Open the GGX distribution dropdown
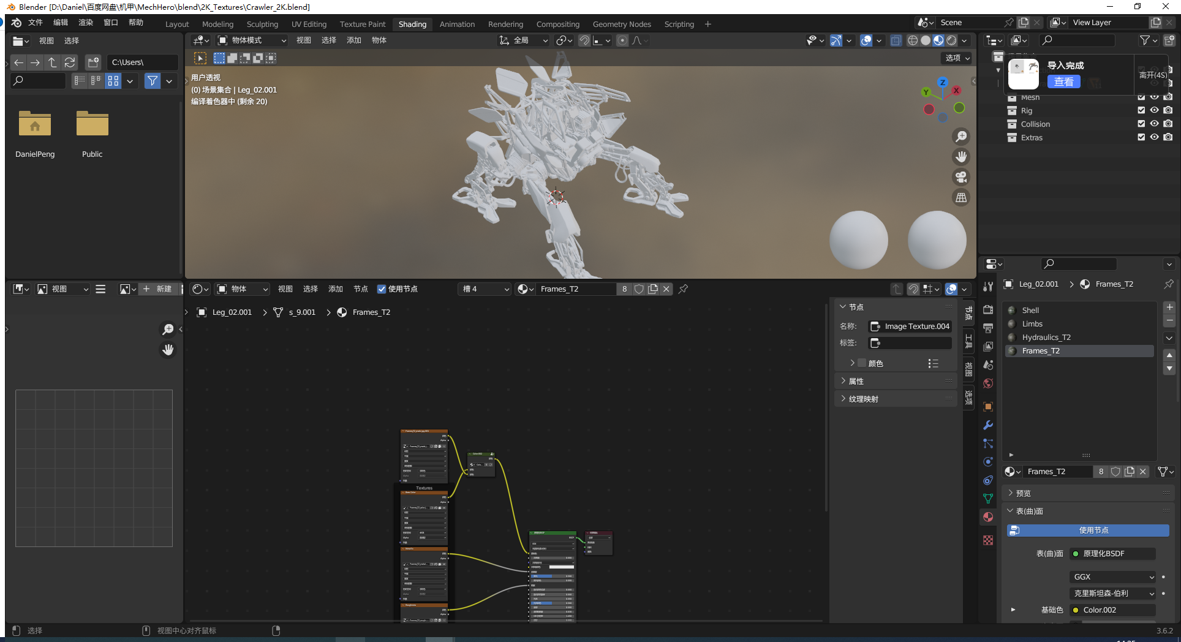Image resolution: width=1181 pixels, height=642 pixels. (x=1114, y=577)
